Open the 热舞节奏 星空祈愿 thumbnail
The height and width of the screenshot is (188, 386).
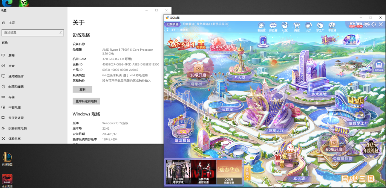click(x=204, y=172)
